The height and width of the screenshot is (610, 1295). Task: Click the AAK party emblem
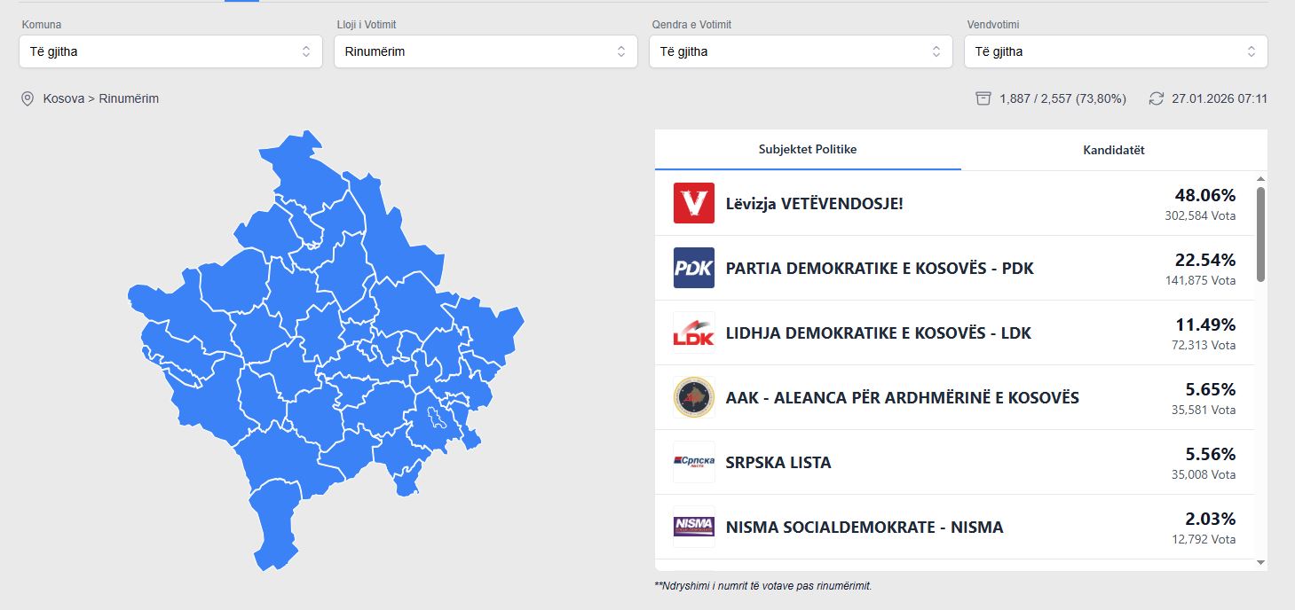pyautogui.click(x=693, y=397)
